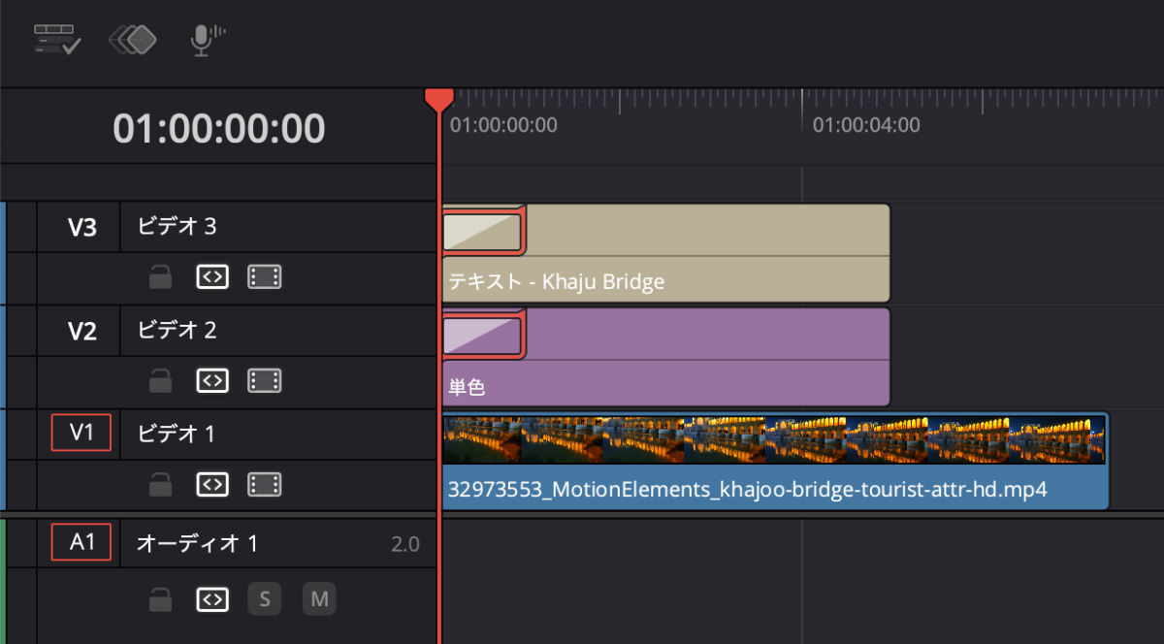This screenshot has height=644, width=1164.
Task: Toggle auto track selector on Video 2
Action: tap(211, 381)
